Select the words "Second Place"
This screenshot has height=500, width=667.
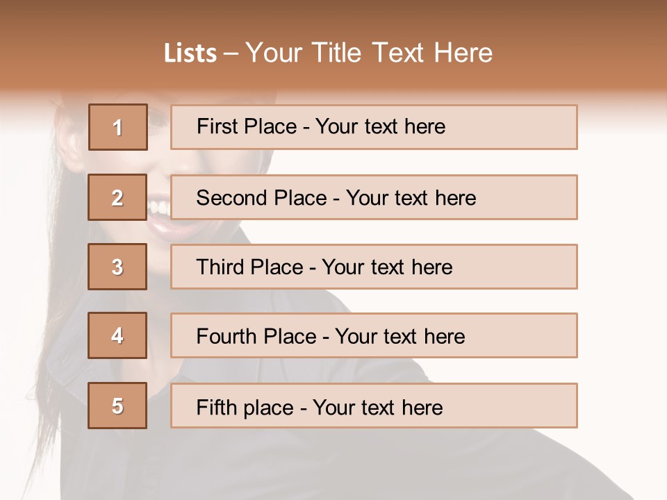tap(261, 198)
